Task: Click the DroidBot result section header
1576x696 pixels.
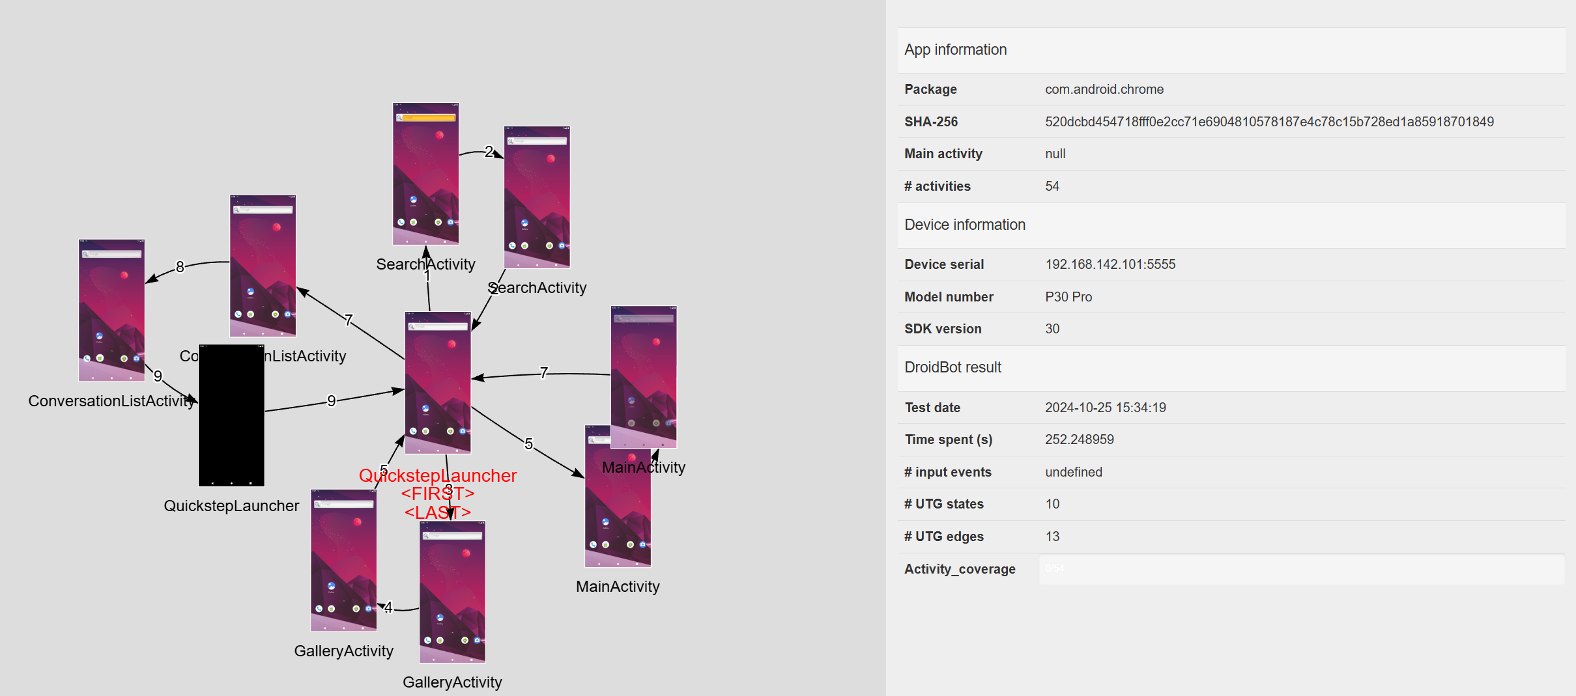Action: 953,367
